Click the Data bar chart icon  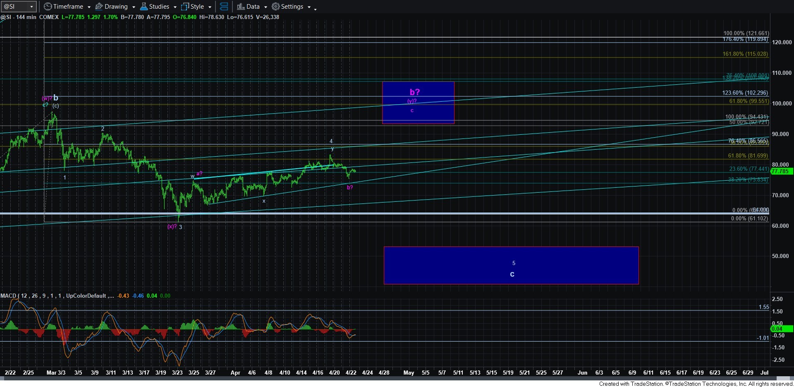[x=241, y=7]
